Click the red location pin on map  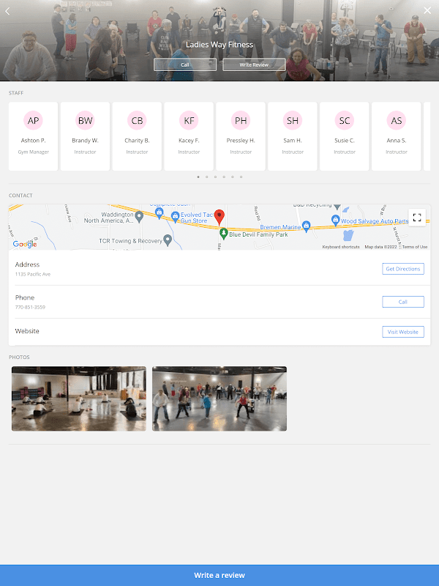point(219,217)
